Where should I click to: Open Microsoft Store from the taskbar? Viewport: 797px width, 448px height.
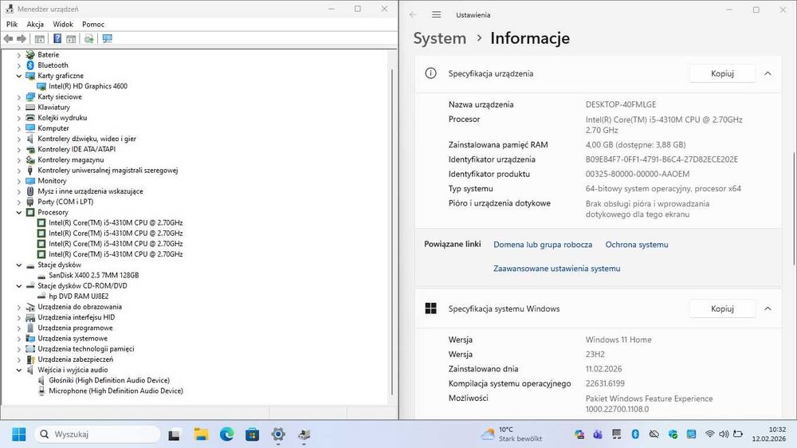click(252, 434)
